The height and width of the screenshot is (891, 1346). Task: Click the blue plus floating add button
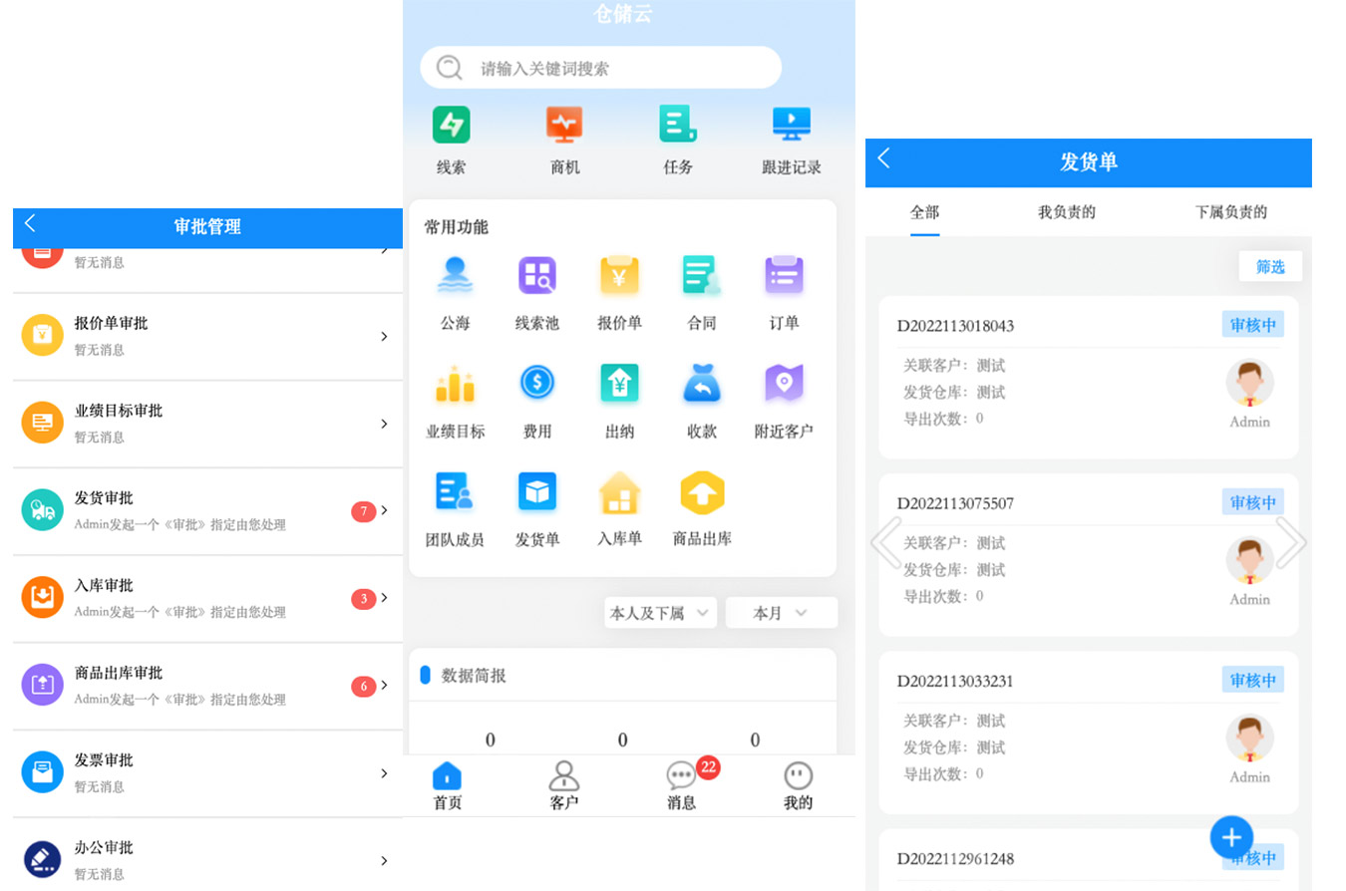(x=1231, y=837)
